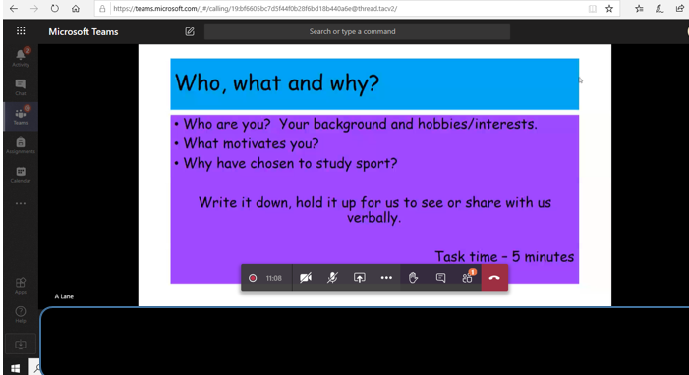Open the Windows Start menu

[x=15, y=368]
